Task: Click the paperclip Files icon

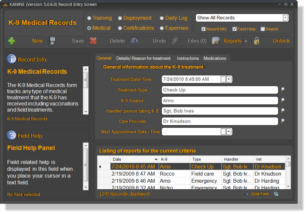Action: [x=175, y=41]
